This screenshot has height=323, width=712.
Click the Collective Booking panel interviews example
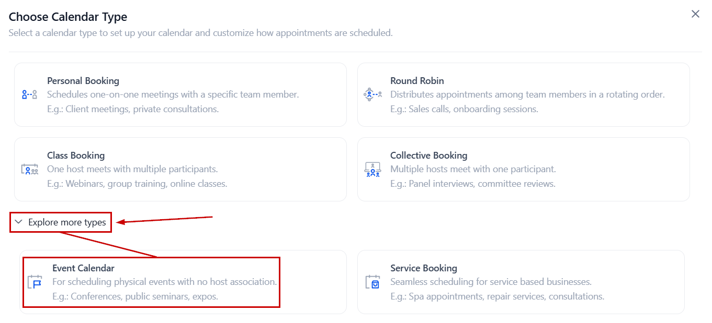(473, 184)
